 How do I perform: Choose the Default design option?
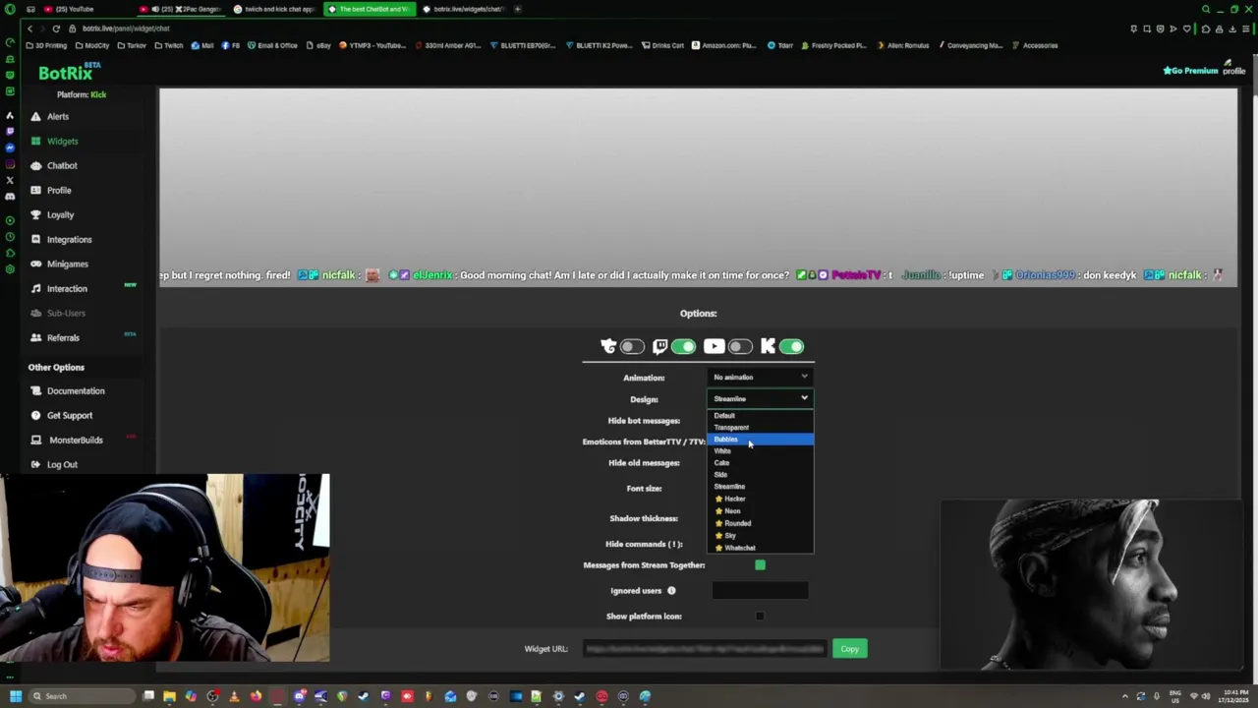tap(760, 415)
